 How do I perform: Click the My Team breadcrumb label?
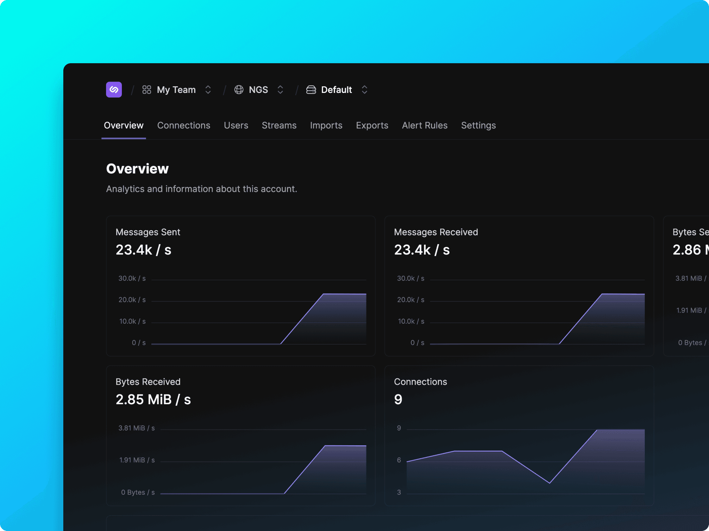coord(176,90)
